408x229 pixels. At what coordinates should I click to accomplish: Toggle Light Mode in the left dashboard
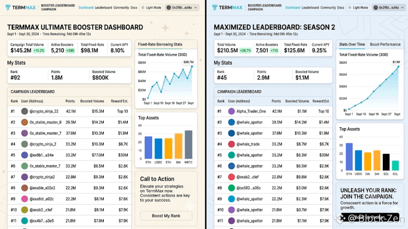coord(151,7)
